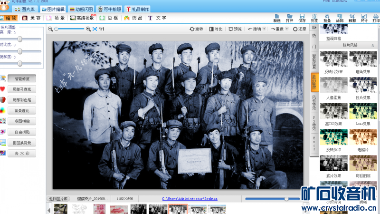Select the 美容 beauty sub-tab
Screen dimensions: 380x214
point(31,18)
